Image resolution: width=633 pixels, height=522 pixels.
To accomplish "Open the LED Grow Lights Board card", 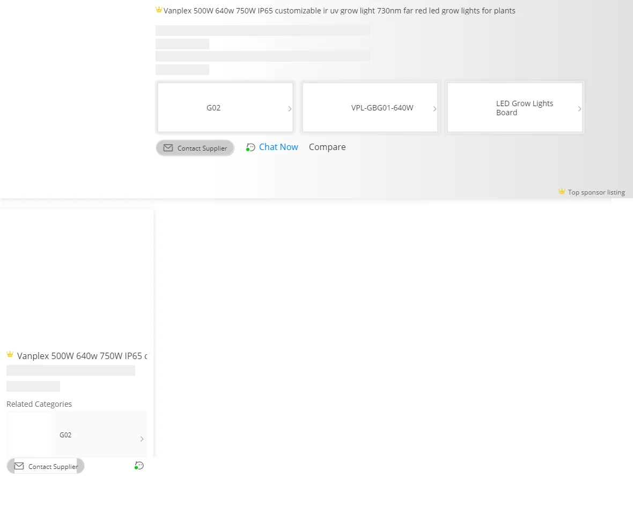I will point(515,107).
